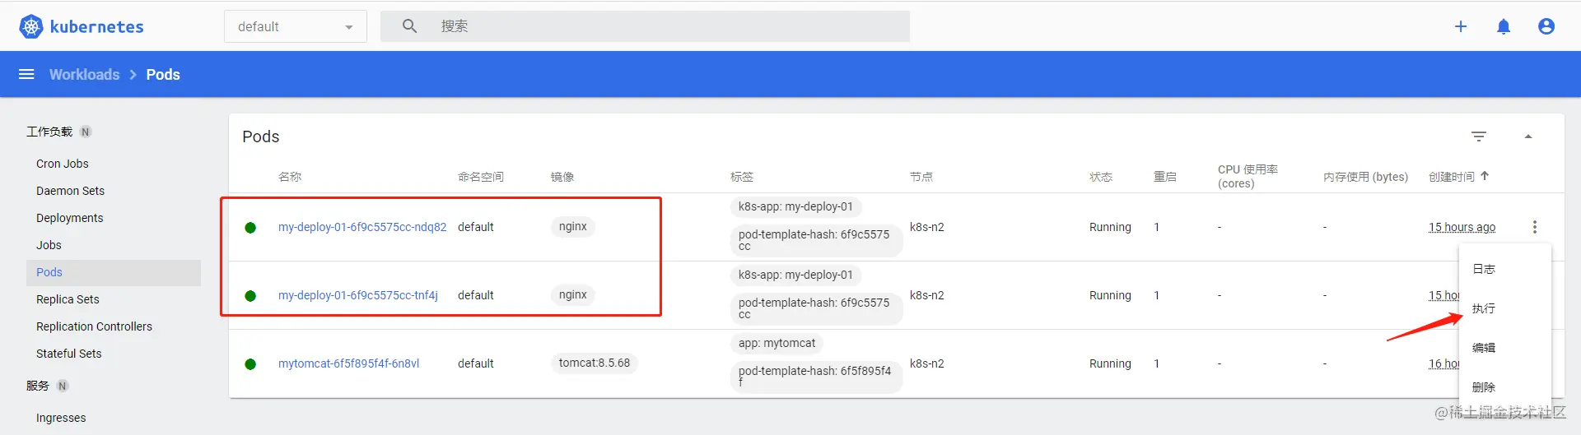
Task: Sort by creation time arrow
Action: point(1485,176)
